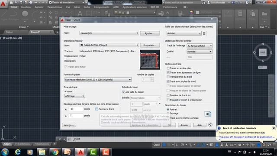Select the Polyline tool in the ribbon
This screenshot has width=277, height=156.
pyautogui.click(x=14, y=14)
